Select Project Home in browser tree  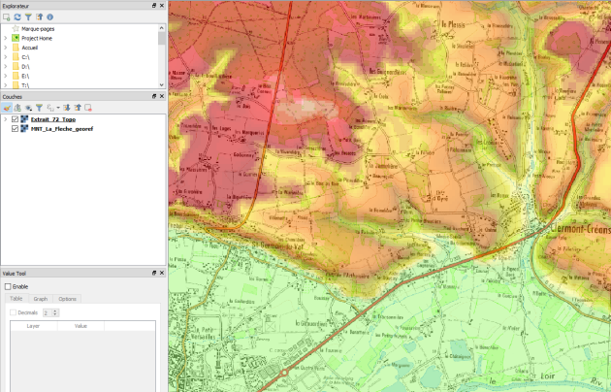[x=37, y=38]
